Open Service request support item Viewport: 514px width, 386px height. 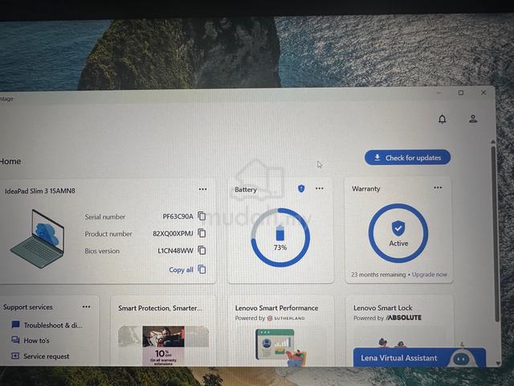(x=47, y=356)
